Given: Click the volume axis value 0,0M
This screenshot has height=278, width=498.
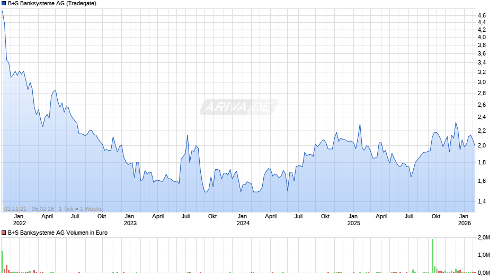Looking at the screenshot, I should point(484,273).
